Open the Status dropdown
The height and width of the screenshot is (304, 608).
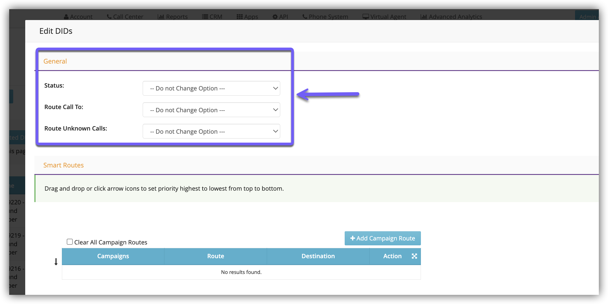(211, 88)
